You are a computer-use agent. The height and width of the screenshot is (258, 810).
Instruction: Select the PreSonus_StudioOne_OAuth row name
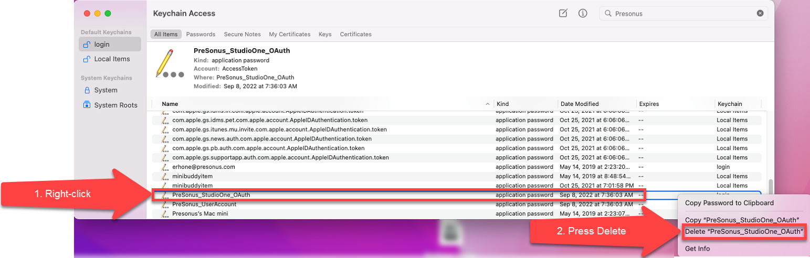[x=211, y=195]
